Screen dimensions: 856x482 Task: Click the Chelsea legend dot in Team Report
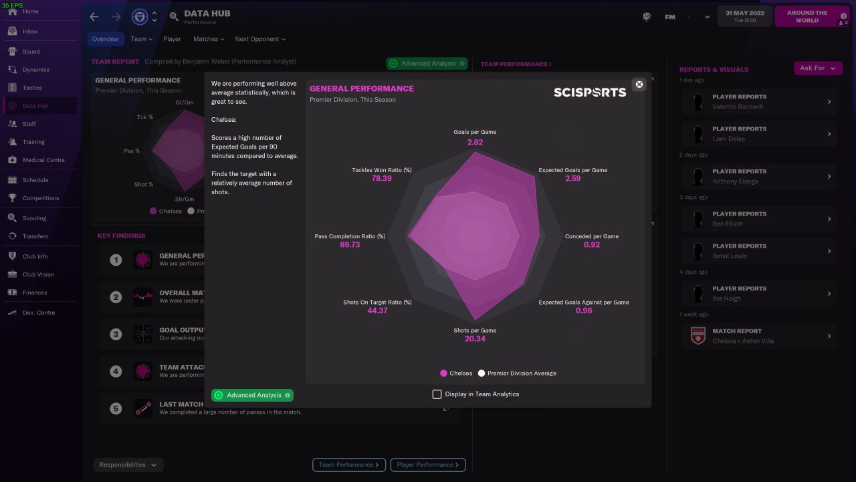point(153,211)
